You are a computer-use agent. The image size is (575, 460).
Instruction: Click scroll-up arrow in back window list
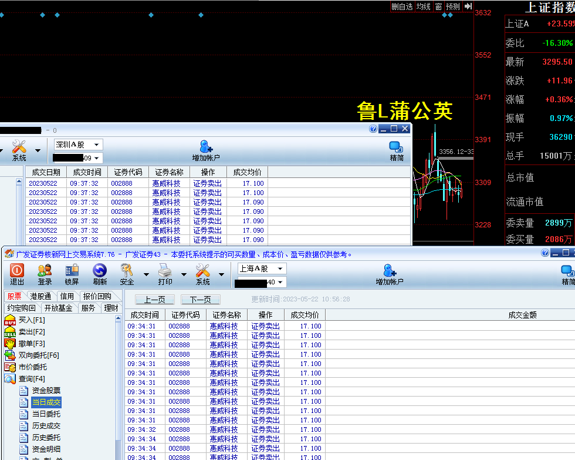tap(19, 182)
